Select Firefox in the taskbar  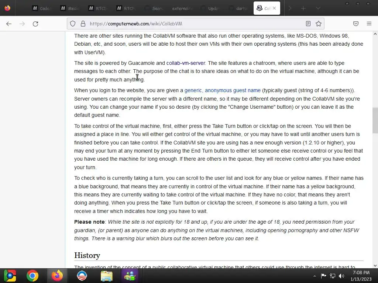[x=57, y=276]
